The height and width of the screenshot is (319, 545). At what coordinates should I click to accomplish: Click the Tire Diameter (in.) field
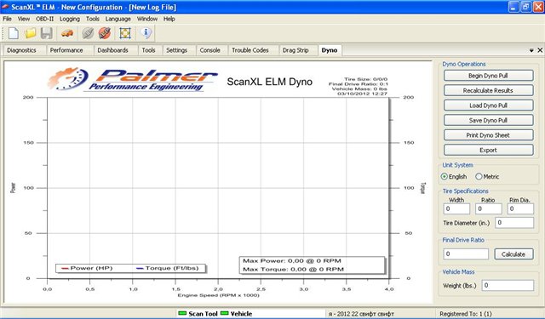[x=514, y=223]
